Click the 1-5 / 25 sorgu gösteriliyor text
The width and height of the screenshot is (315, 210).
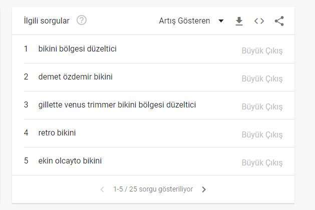pos(153,189)
